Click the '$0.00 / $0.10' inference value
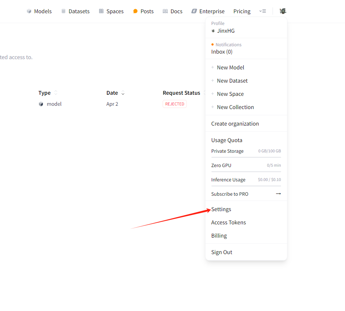 (269, 180)
